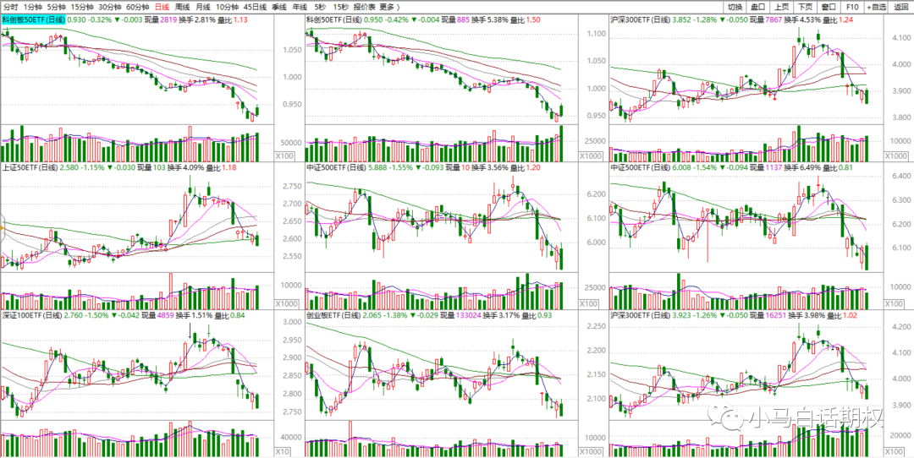Go to previous page with 上页
The width and height of the screenshot is (914, 458).
point(783,7)
